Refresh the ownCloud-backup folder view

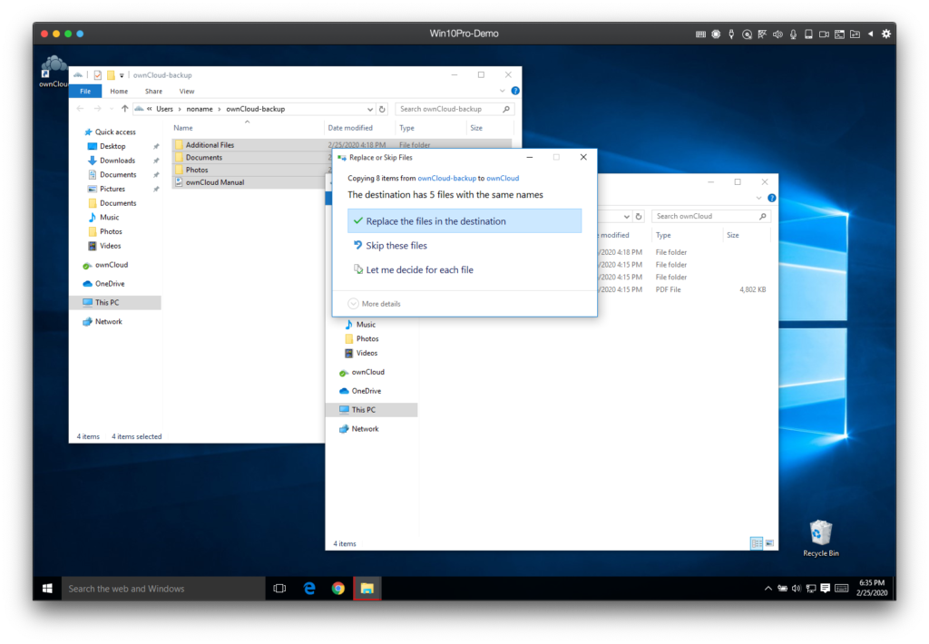tap(382, 109)
